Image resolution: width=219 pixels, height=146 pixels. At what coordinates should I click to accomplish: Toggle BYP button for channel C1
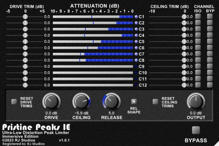pyautogui.click(x=210, y=16)
